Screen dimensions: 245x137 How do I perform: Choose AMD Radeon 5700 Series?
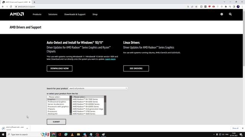tap(88, 112)
